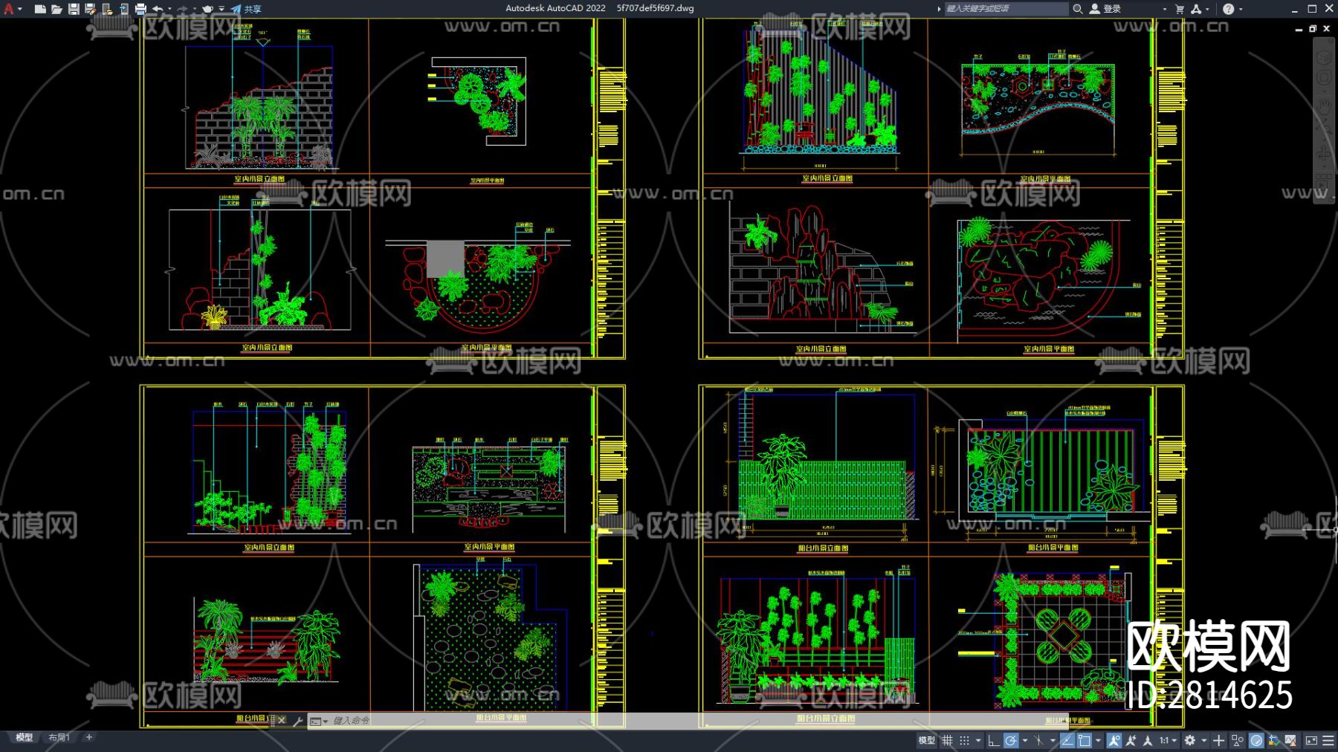Open the 1:1 annotation scale dropdown
Screen dimensions: 1338x752
tap(1169, 741)
